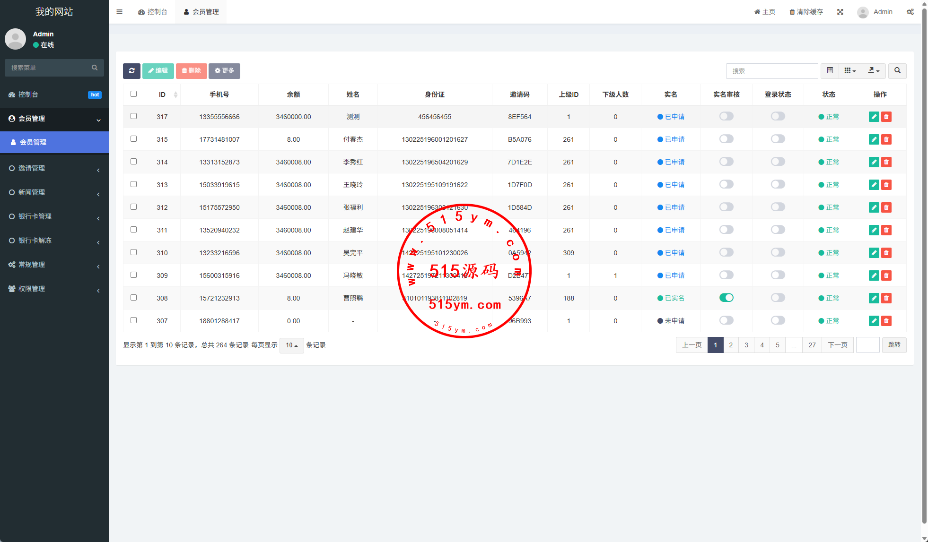
Task: Open the export data dropdown
Action: click(874, 71)
